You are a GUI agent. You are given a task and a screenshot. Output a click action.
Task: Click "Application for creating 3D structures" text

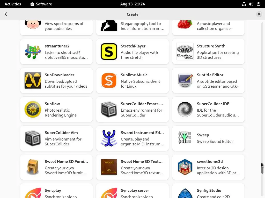[x=218, y=55]
